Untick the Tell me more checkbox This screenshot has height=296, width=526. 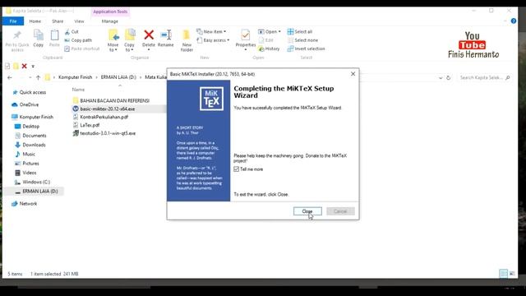pyautogui.click(x=236, y=169)
